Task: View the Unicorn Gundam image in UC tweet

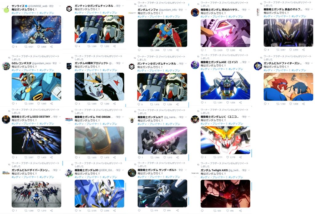Action: tap(225, 140)
